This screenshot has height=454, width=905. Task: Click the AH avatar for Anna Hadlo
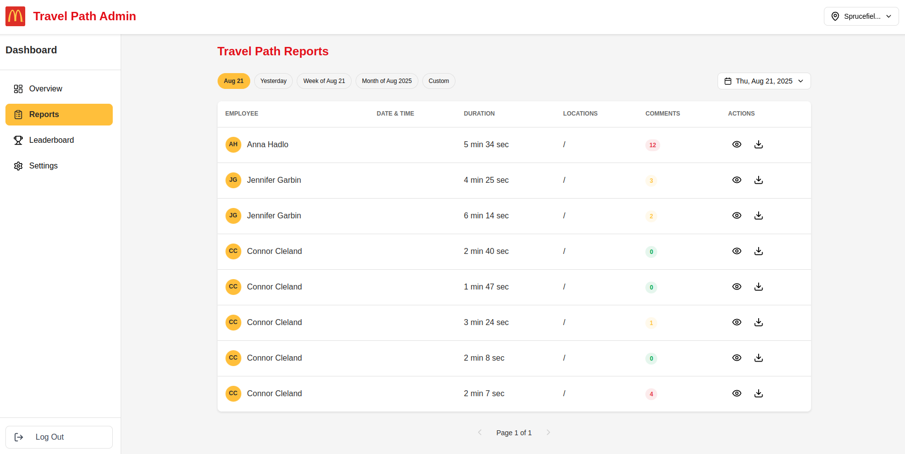[x=233, y=144]
